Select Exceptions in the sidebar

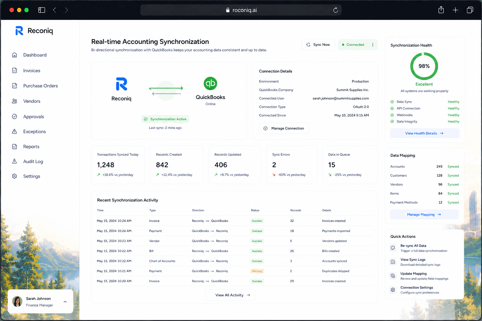point(35,131)
